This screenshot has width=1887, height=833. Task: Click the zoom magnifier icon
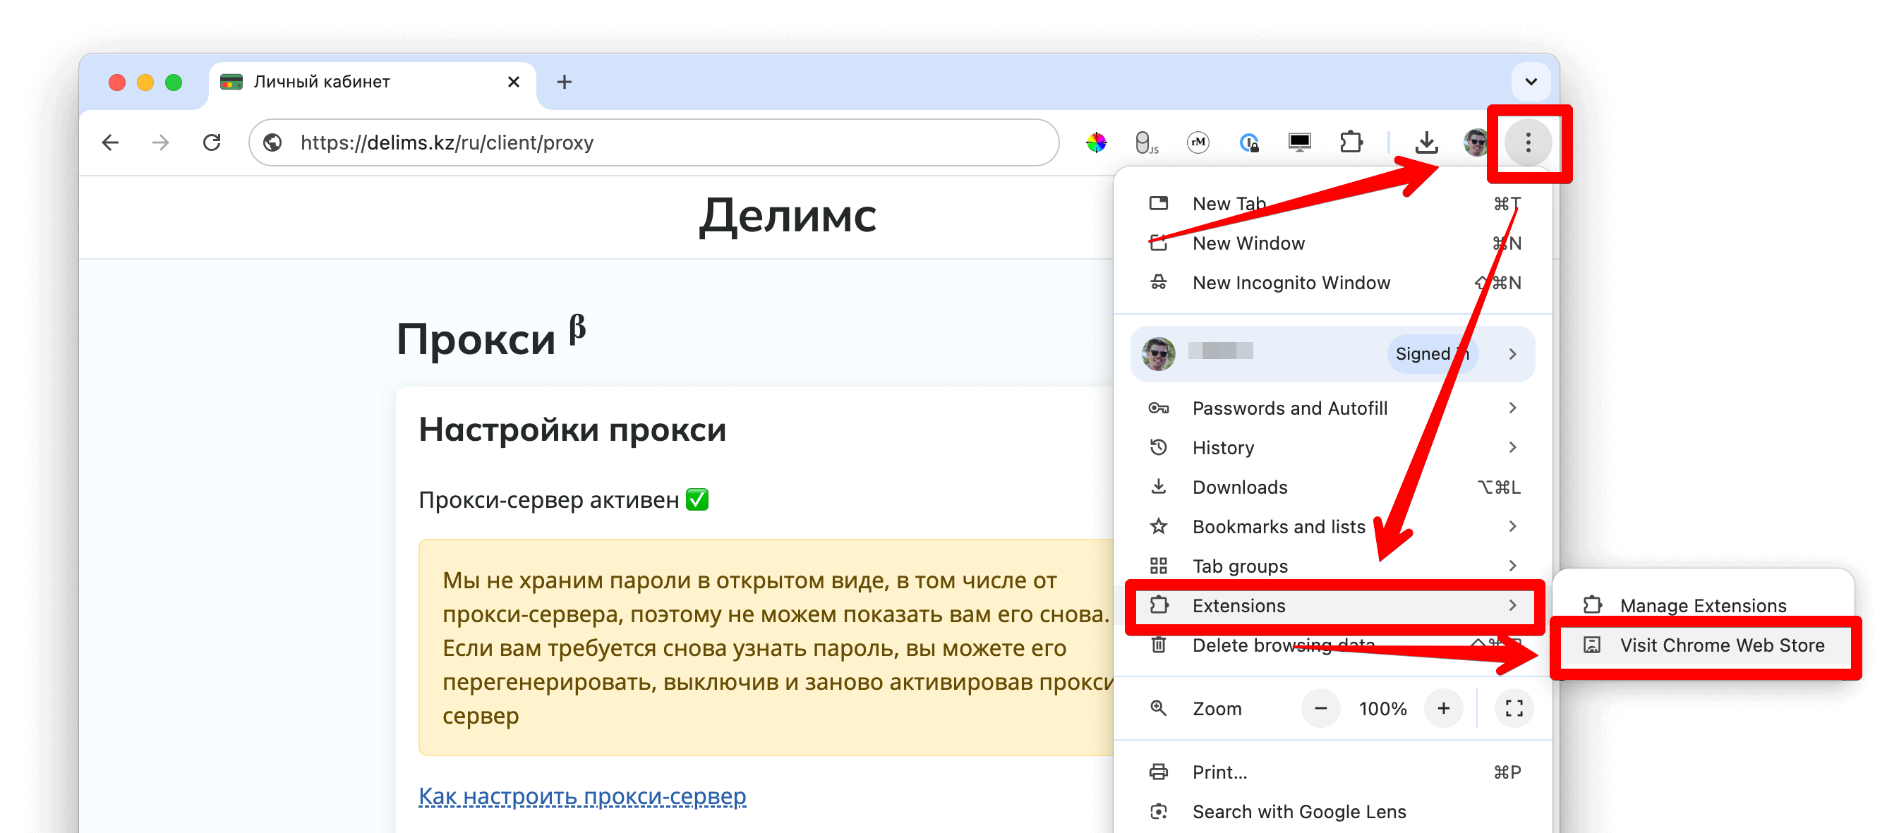[1158, 708]
